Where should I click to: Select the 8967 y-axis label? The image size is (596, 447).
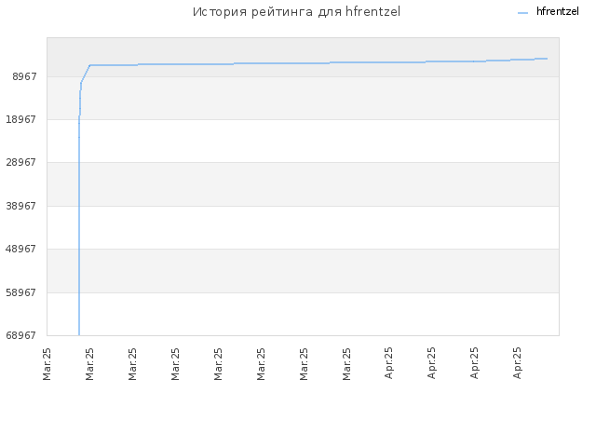pos(24,76)
